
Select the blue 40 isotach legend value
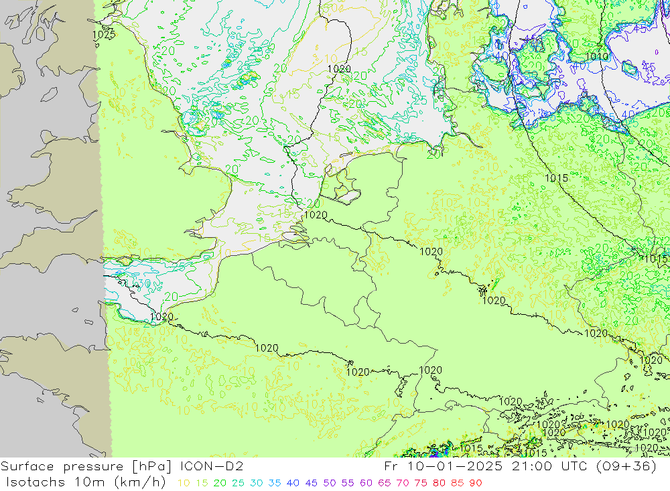(293, 483)
